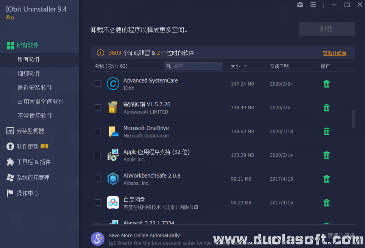This screenshot has width=365, height=248.
Task: Click Save More Online Automatically promotion
Action: [145, 236]
